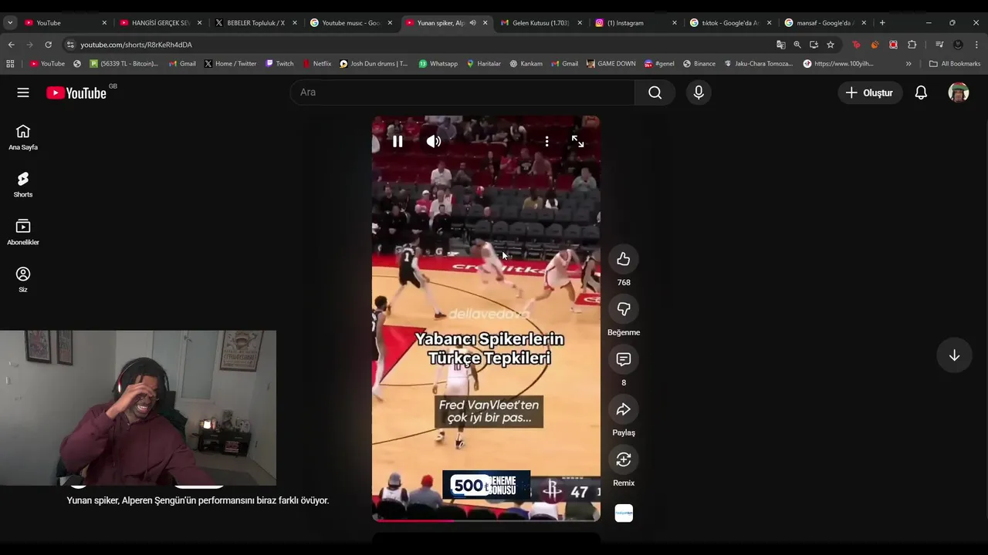Start voice search with microphone
This screenshot has width=988, height=555.
(x=699, y=92)
